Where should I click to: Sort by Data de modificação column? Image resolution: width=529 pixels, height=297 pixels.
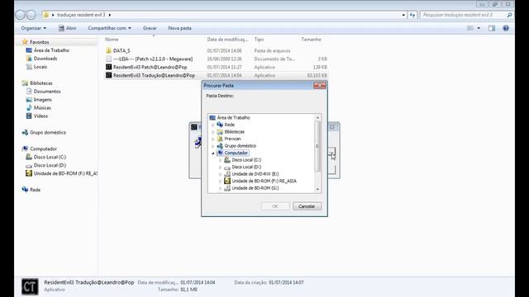[x=228, y=40]
